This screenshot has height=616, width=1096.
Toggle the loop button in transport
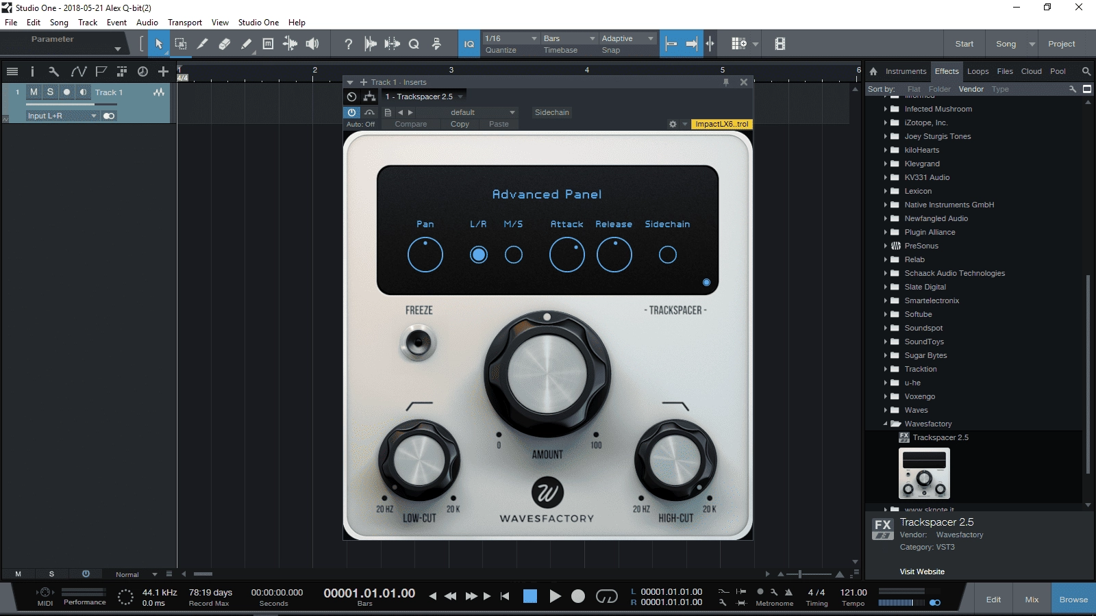coord(606,596)
